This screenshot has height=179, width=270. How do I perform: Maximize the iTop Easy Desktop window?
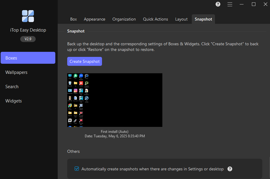pos(254,4)
